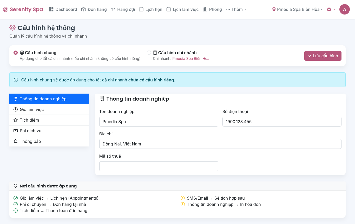Select the Cấu hình chung radio option
355x224 pixels.
pyautogui.click(x=16, y=53)
